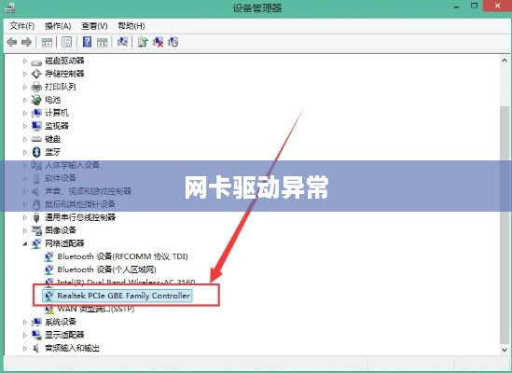Select the 显示适配器 display adapter icon
512x373 pixels.
36,335
